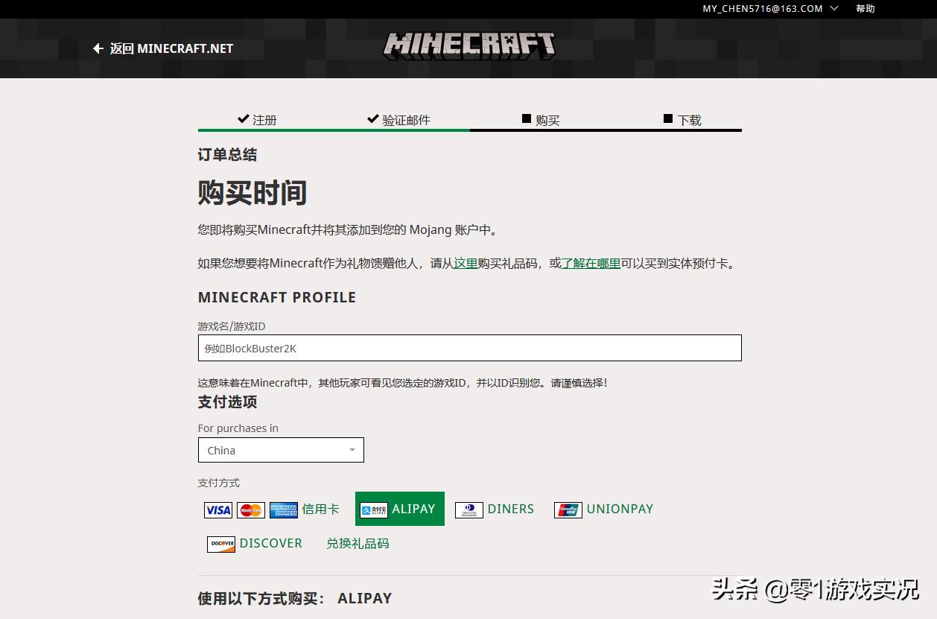
Task: Click the 这里 gift code link
Action: pyautogui.click(x=466, y=263)
